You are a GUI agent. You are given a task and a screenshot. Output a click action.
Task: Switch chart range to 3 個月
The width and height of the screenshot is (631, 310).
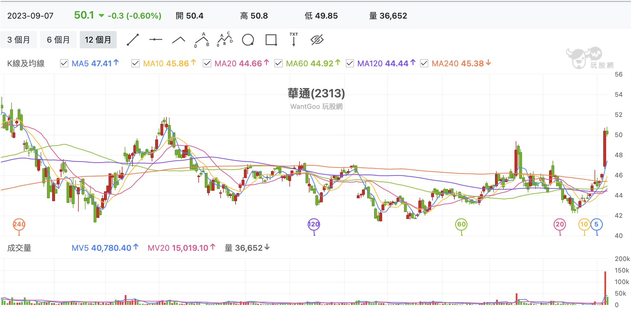click(x=19, y=40)
